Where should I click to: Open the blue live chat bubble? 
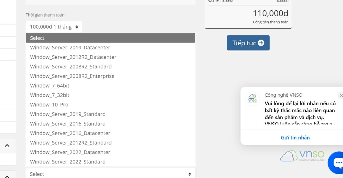point(336,163)
